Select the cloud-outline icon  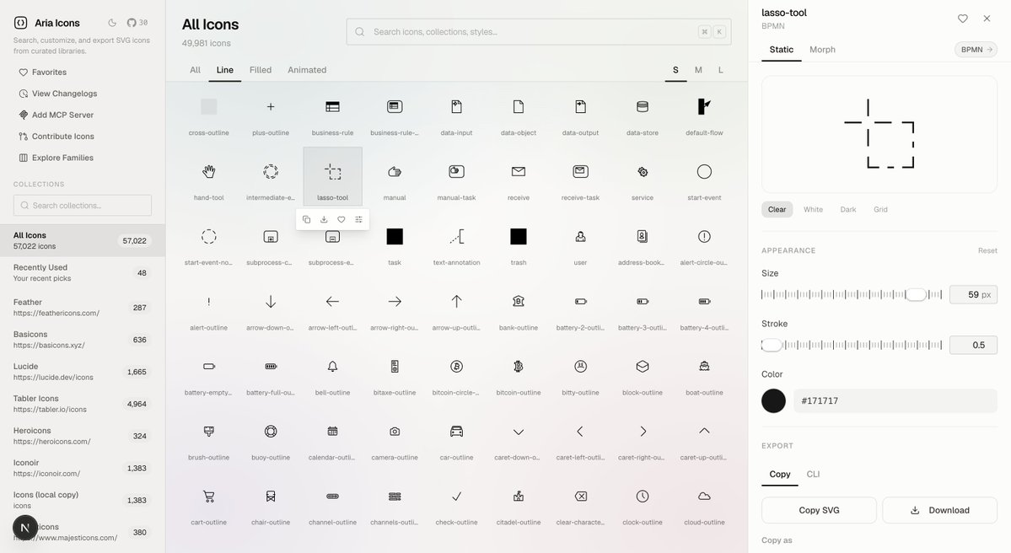tap(704, 502)
